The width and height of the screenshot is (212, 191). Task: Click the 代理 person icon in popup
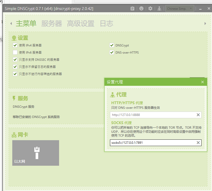[113, 95]
